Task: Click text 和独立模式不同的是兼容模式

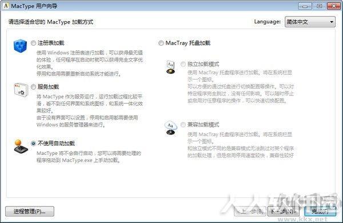Action: click(x=241, y=152)
